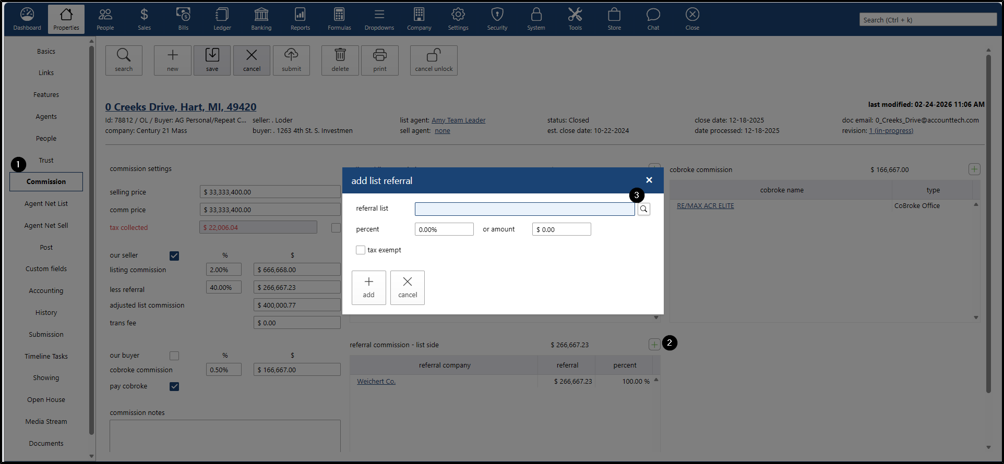Add a new list side referral commission

point(654,345)
